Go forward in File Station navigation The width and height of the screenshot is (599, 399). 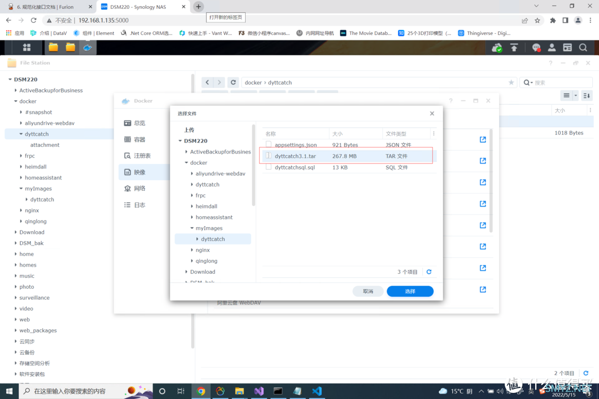click(219, 83)
